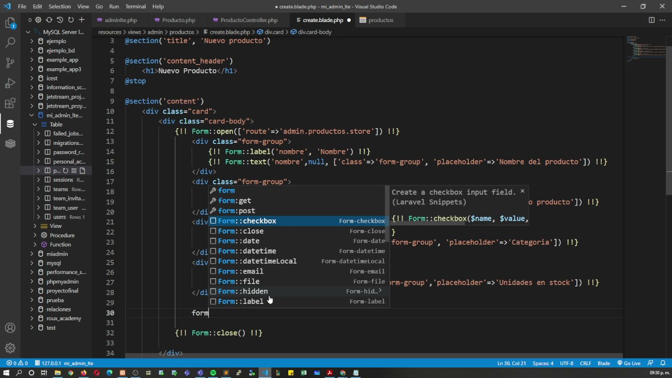Expand the Procedure folder
The width and height of the screenshot is (672, 378).
[x=35, y=235]
